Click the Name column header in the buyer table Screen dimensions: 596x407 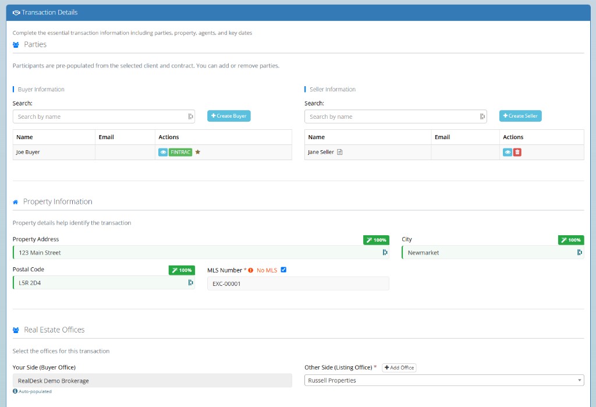point(54,137)
